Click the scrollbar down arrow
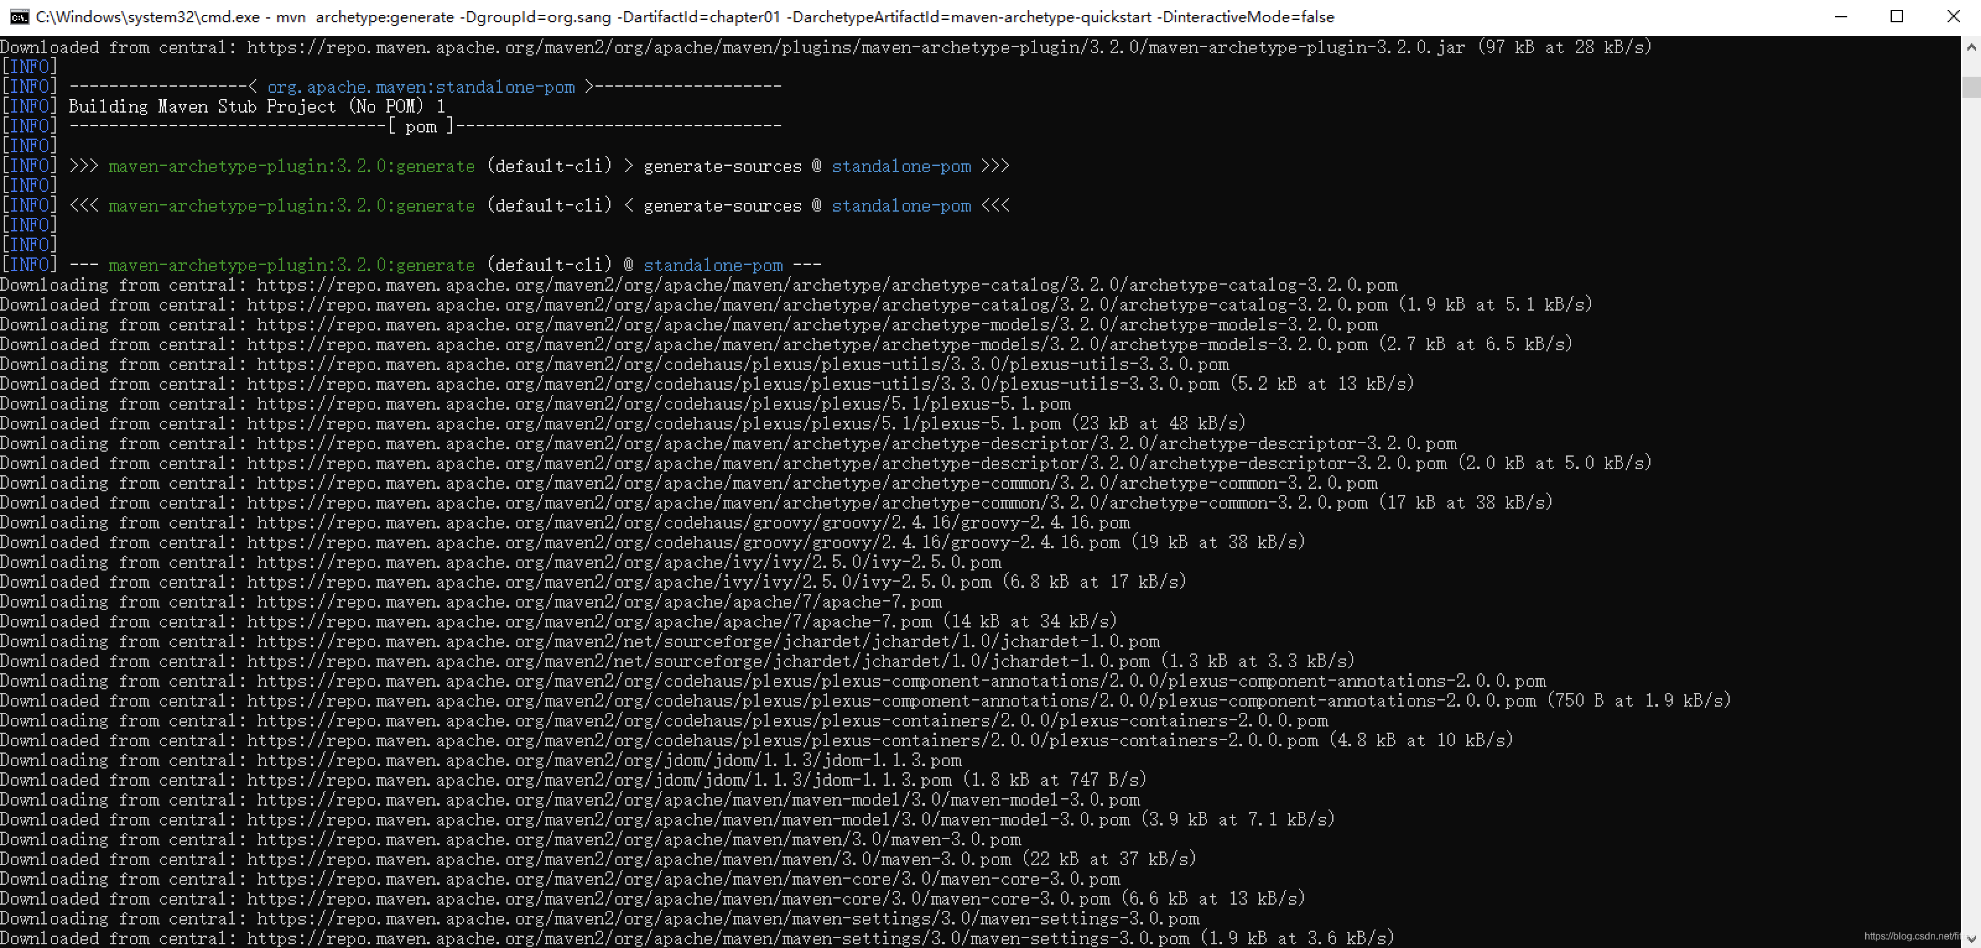This screenshot has height=948, width=1981. [1971, 938]
